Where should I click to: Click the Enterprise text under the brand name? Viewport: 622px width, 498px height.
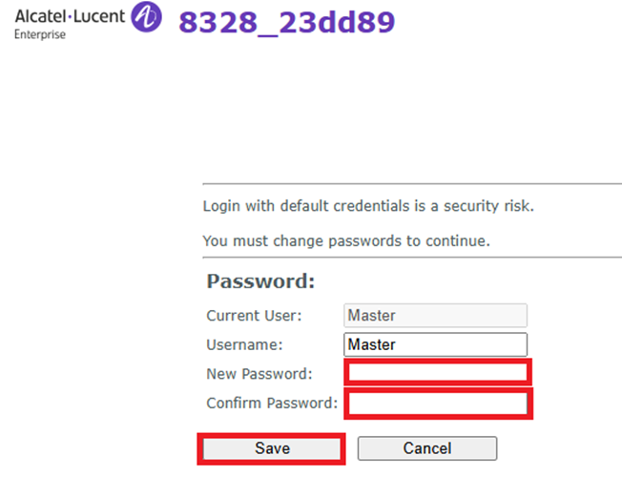point(40,35)
